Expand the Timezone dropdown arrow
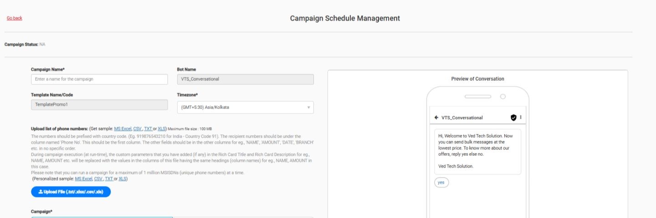Image resolution: width=656 pixels, height=218 pixels. pos(308,108)
